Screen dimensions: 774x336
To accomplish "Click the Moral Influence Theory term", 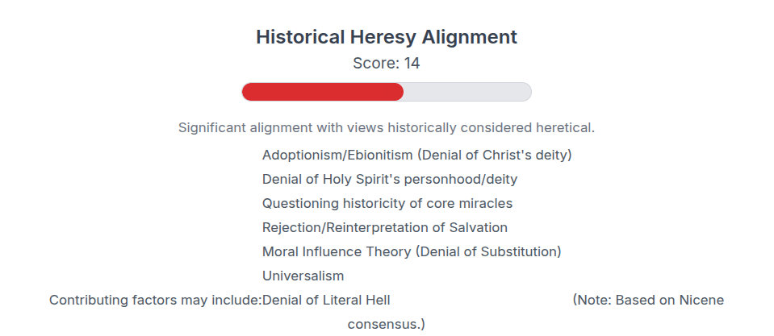I will point(337,251).
